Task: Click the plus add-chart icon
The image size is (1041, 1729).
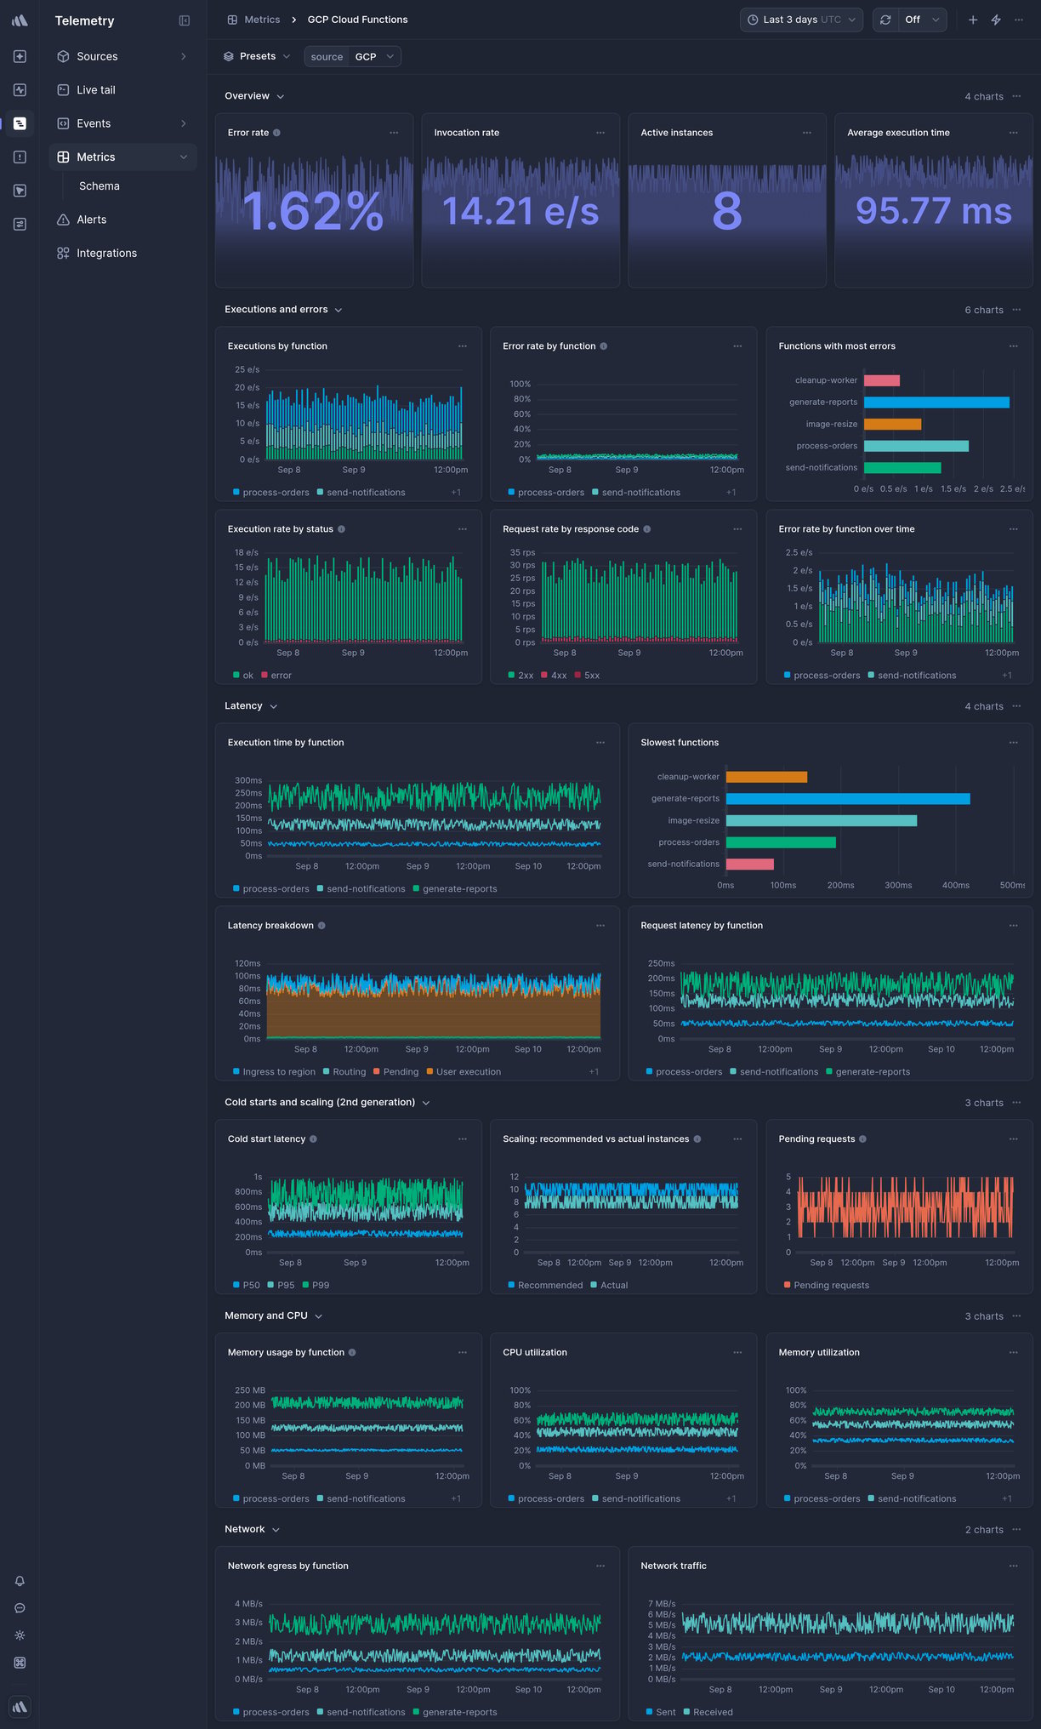Action: pyautogui.click(x=973, y=20)
